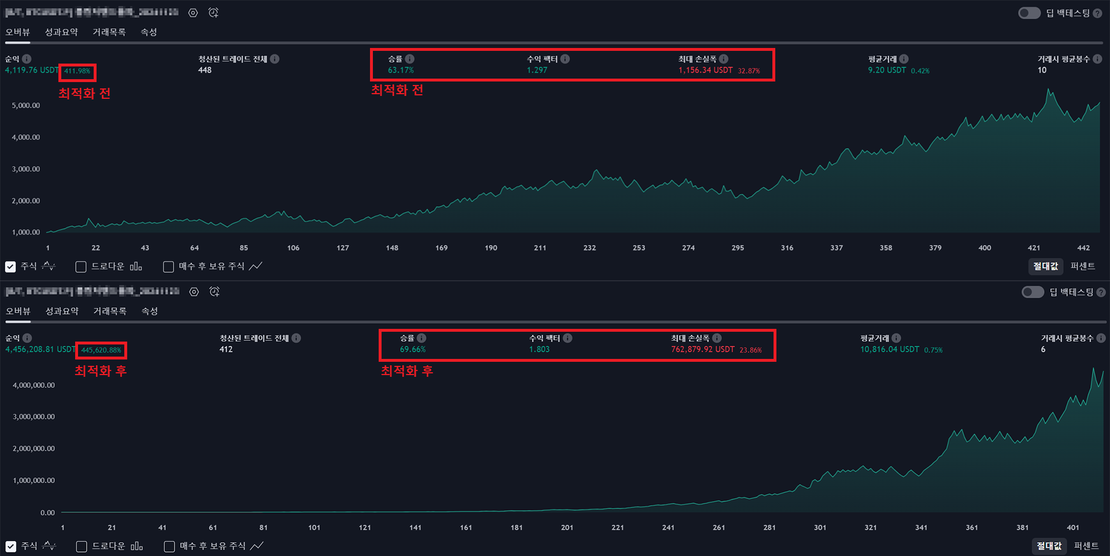Uncheck the 주식 checkbox in lower panel
The width and height of the screenshot is (1110, 556).
11,546
